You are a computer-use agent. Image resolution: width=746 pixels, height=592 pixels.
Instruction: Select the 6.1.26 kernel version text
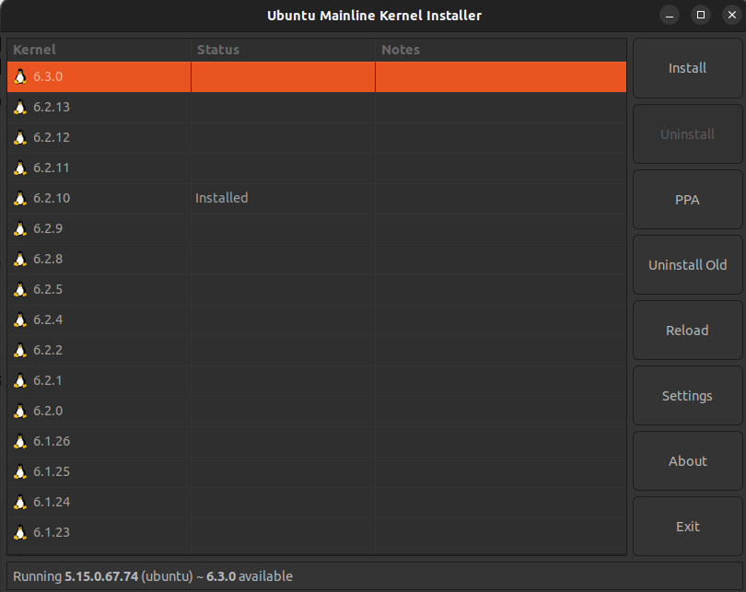click(x=52, y=442)
